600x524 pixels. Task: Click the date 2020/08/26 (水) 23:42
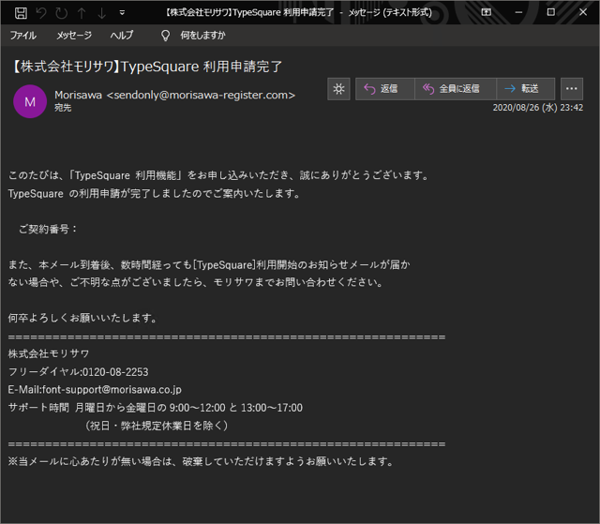click(x=537, y=108)
